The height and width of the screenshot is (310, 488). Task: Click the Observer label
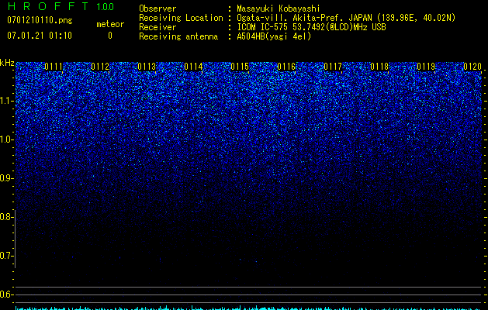coord(157,9)
